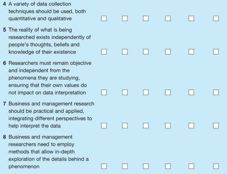Tick the second checkbox for statement 7
Screen dimensions: 227x174
coord(125,126)
